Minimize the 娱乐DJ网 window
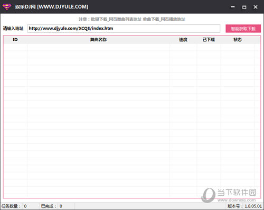 233,7
